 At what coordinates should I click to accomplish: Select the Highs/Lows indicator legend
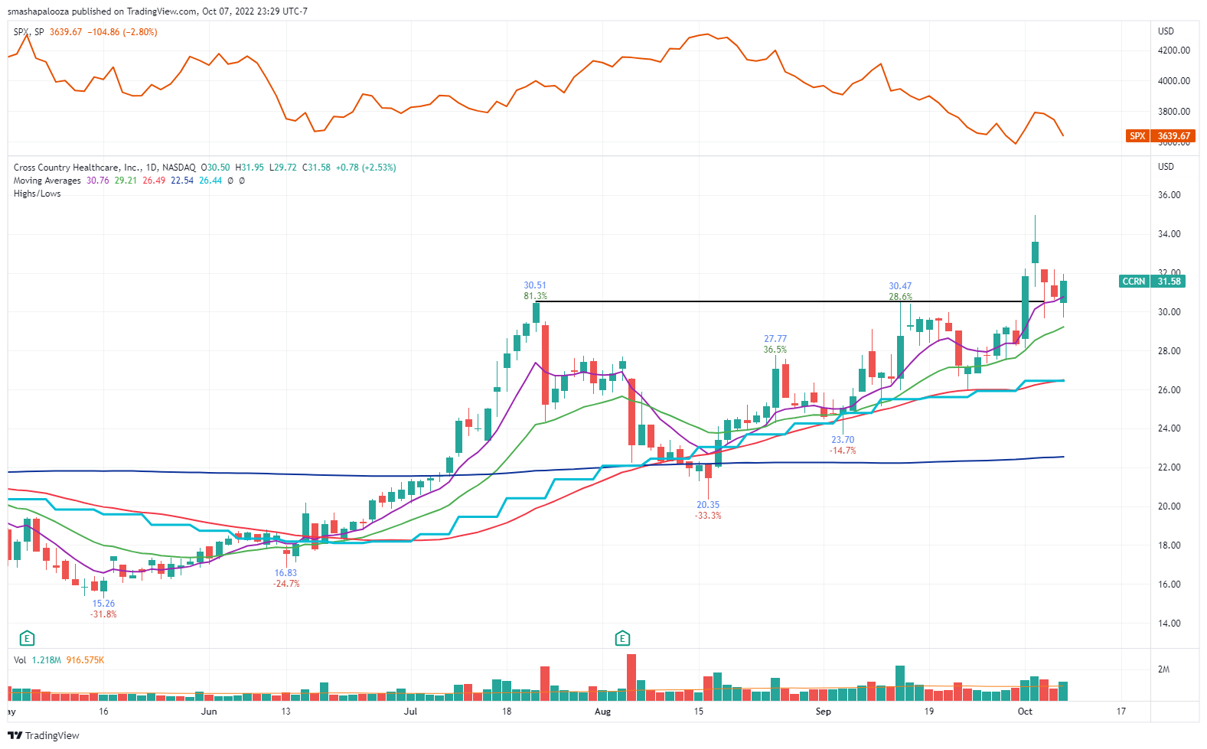[x=37, y=194]
